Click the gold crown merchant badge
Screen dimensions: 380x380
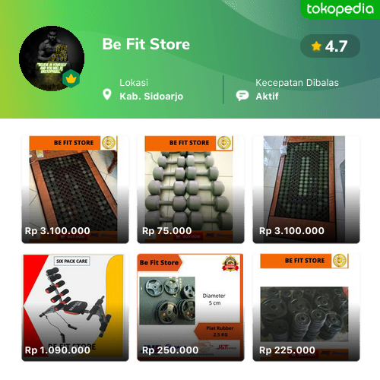(71, 78)
